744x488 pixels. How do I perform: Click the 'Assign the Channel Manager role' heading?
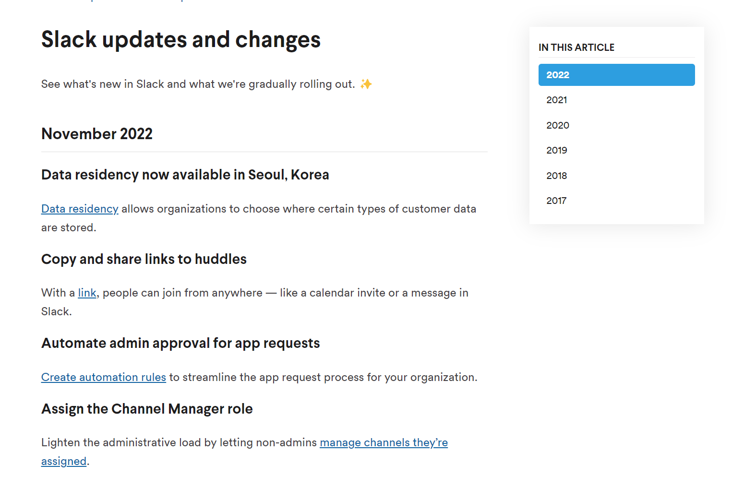(147, 409)
